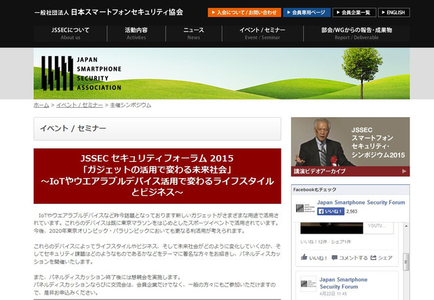Click the JSSEC セキュリティフォーラム 2015 red title banner
The height and width of the screenshot is (300, 434).
click(157, 176)
